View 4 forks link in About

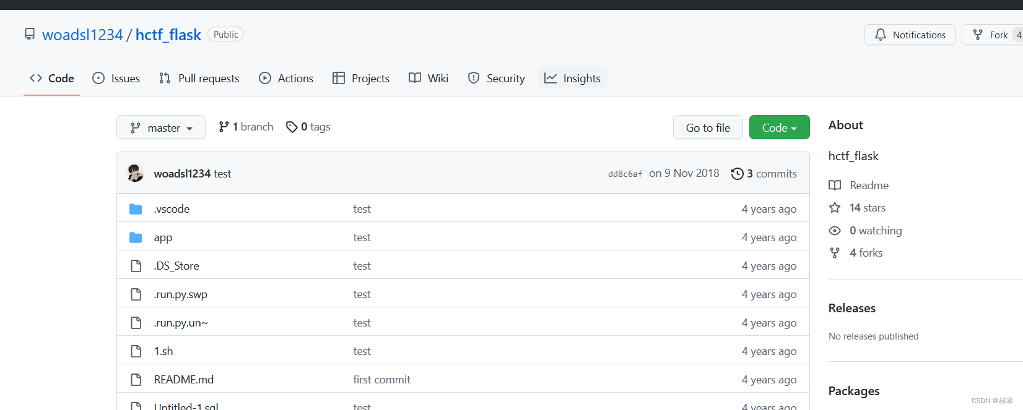[x=856, y=253]
